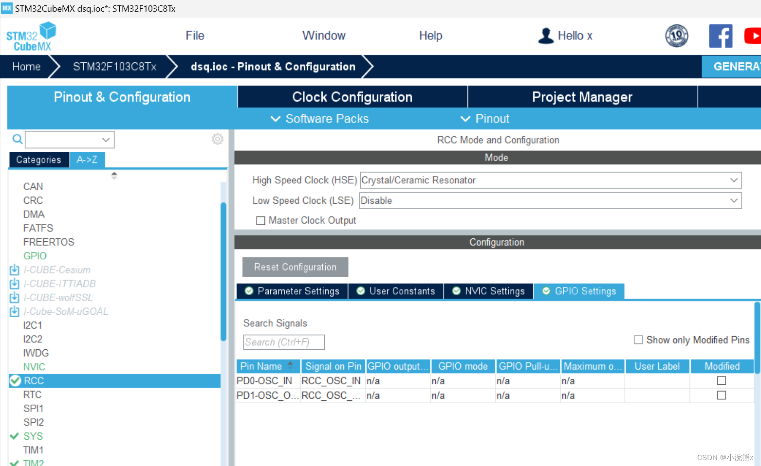Switch to Clock Configuration tab
This screenshot has height=466, width=761.
(353, 97)
